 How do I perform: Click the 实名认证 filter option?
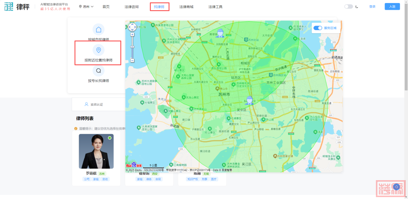[x=94, y=104]
